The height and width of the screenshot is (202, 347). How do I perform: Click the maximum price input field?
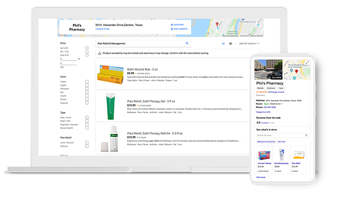click(68, 64)
